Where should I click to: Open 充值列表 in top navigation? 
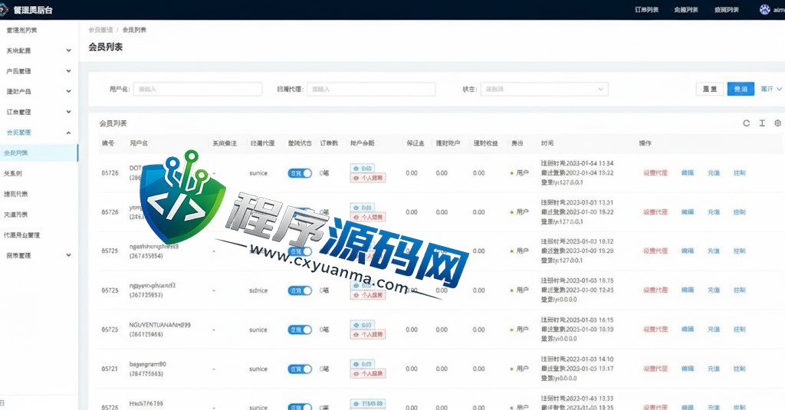click(x=686, y=9)
